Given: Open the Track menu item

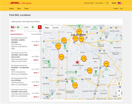Looking at the screenshot, I should pyautogui.click(x=26, y=9).
